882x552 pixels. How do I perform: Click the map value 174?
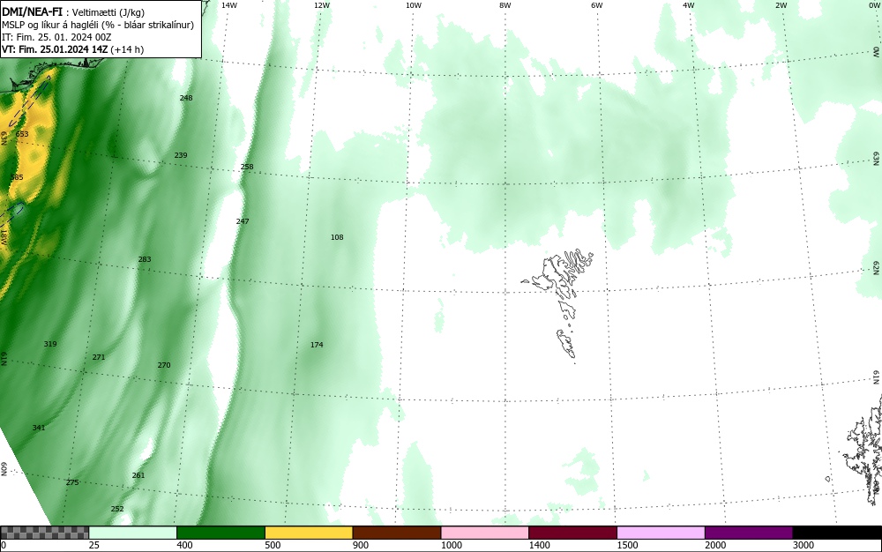317,345
